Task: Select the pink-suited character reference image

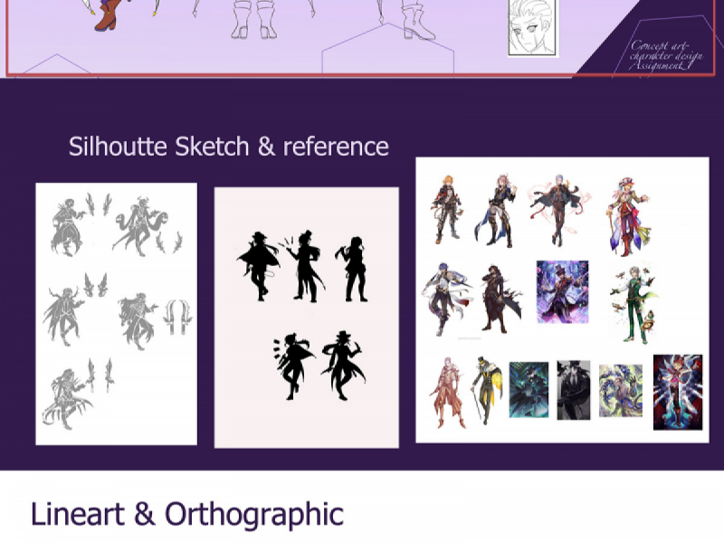Action: point(444,390)
